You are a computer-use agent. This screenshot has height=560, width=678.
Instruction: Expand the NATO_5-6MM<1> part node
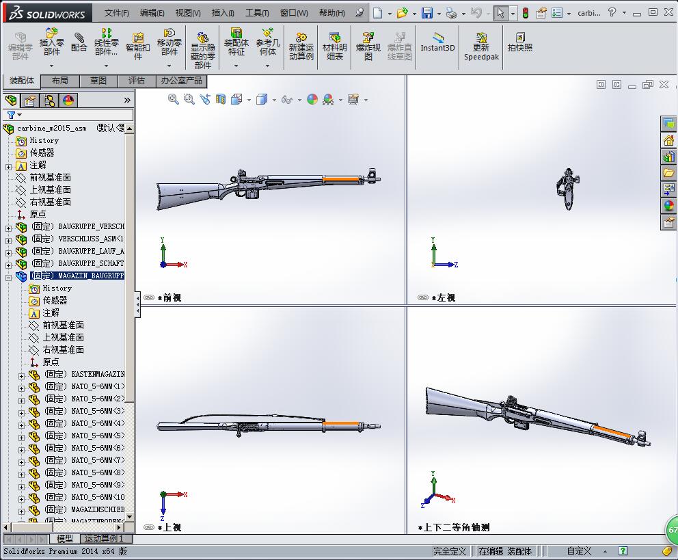[x=21, y=388]
